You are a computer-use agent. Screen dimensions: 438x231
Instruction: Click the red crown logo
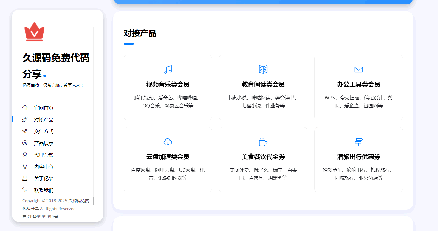[34, 32]
